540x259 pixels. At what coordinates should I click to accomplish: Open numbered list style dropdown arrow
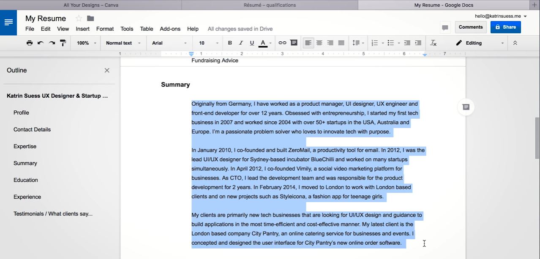click(x=383, y=43)
